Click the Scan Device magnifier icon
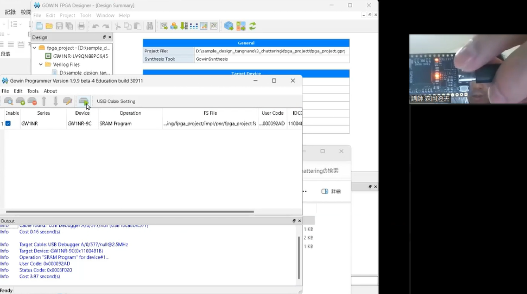The width and height of the screenshot is (527, 294). pos(9,101)
